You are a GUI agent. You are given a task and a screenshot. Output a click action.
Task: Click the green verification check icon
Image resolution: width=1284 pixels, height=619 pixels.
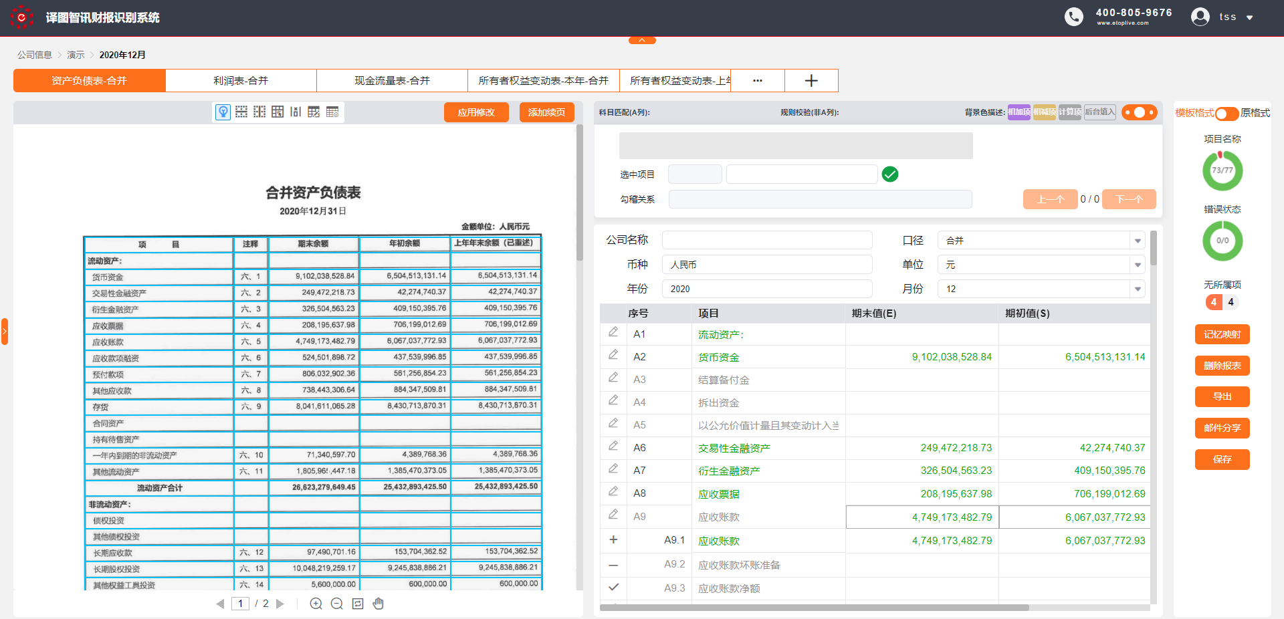click(890, 174)
